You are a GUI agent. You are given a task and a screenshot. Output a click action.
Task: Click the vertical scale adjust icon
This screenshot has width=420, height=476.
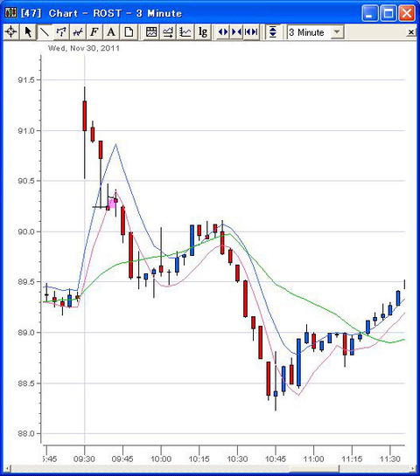click(273, 31)
